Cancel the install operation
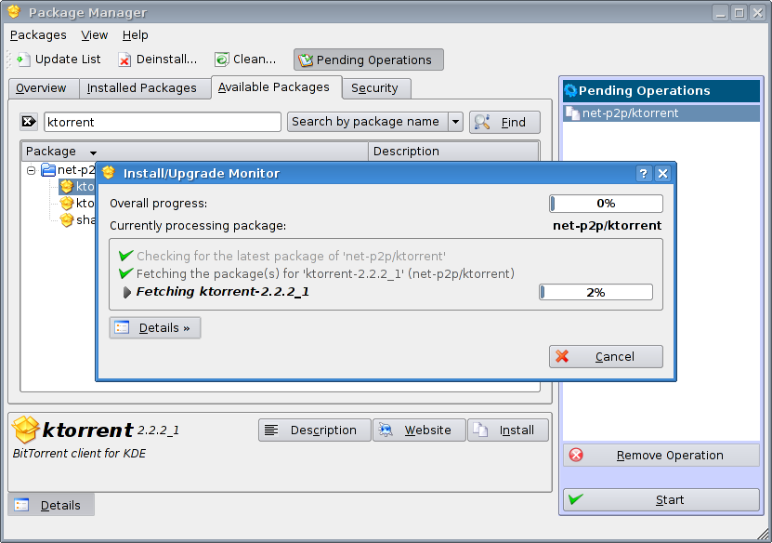 click(x=606, y=357)
